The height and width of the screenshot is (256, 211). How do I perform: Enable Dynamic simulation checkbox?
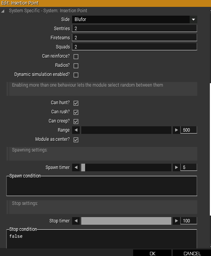click(76, 75)
